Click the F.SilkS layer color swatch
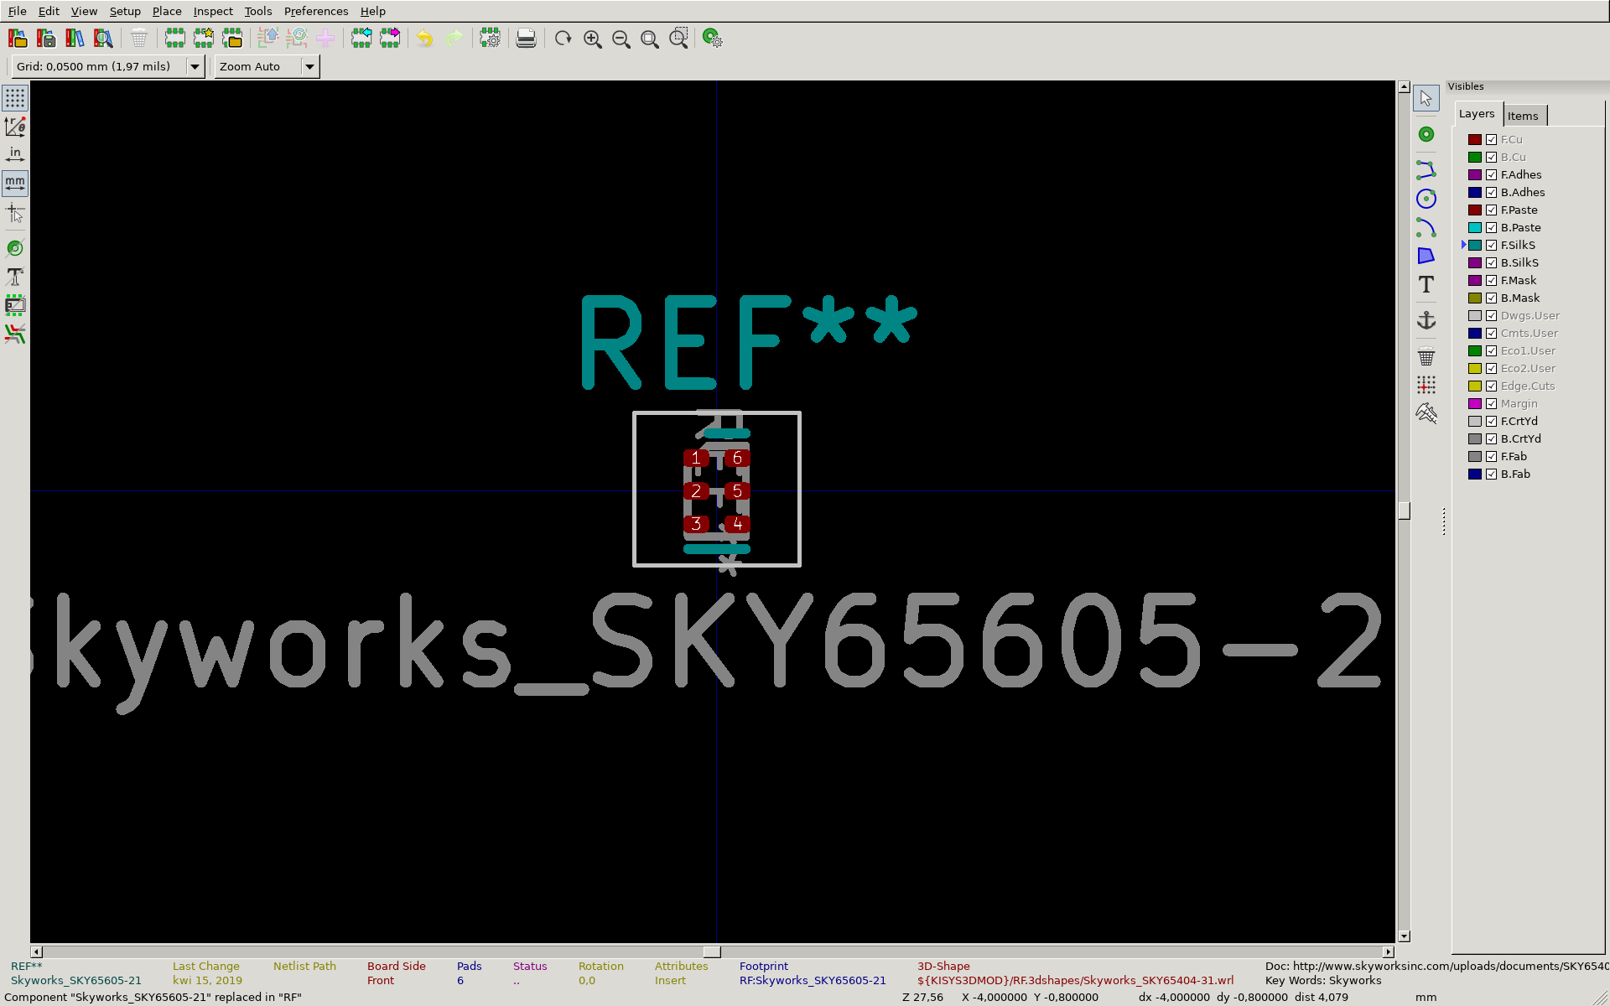This screenshot has height=1006, width=1610. tap(1474, 246)
